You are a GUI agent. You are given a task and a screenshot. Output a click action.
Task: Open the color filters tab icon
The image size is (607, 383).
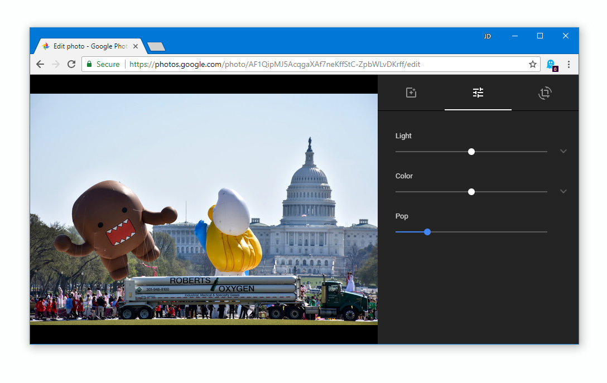(x=411, y=93)
